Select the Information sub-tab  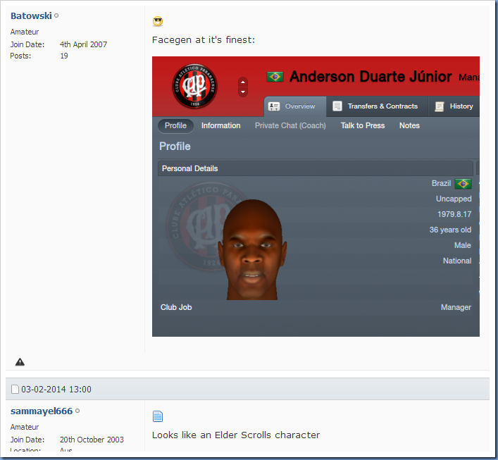(x=220, y=125)
